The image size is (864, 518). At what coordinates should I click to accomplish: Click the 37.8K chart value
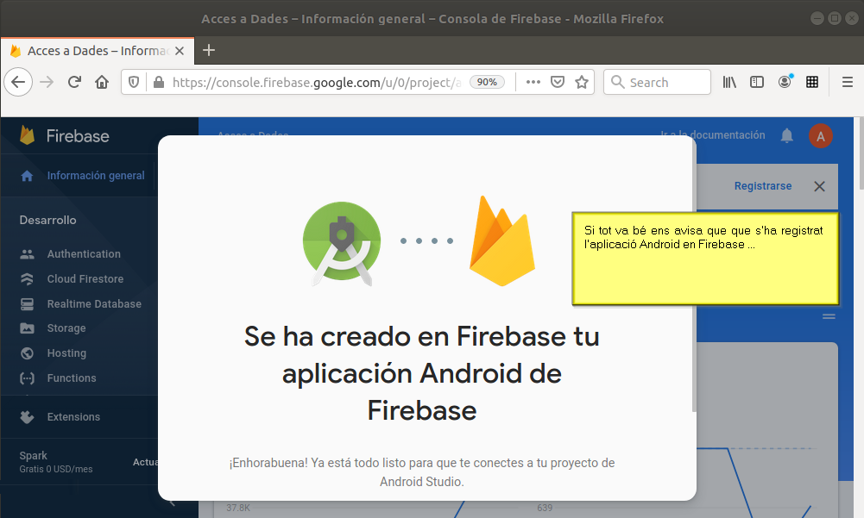(238, 508)
